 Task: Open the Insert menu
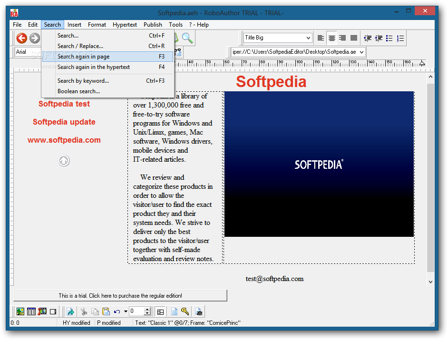[x=74, y=25]
